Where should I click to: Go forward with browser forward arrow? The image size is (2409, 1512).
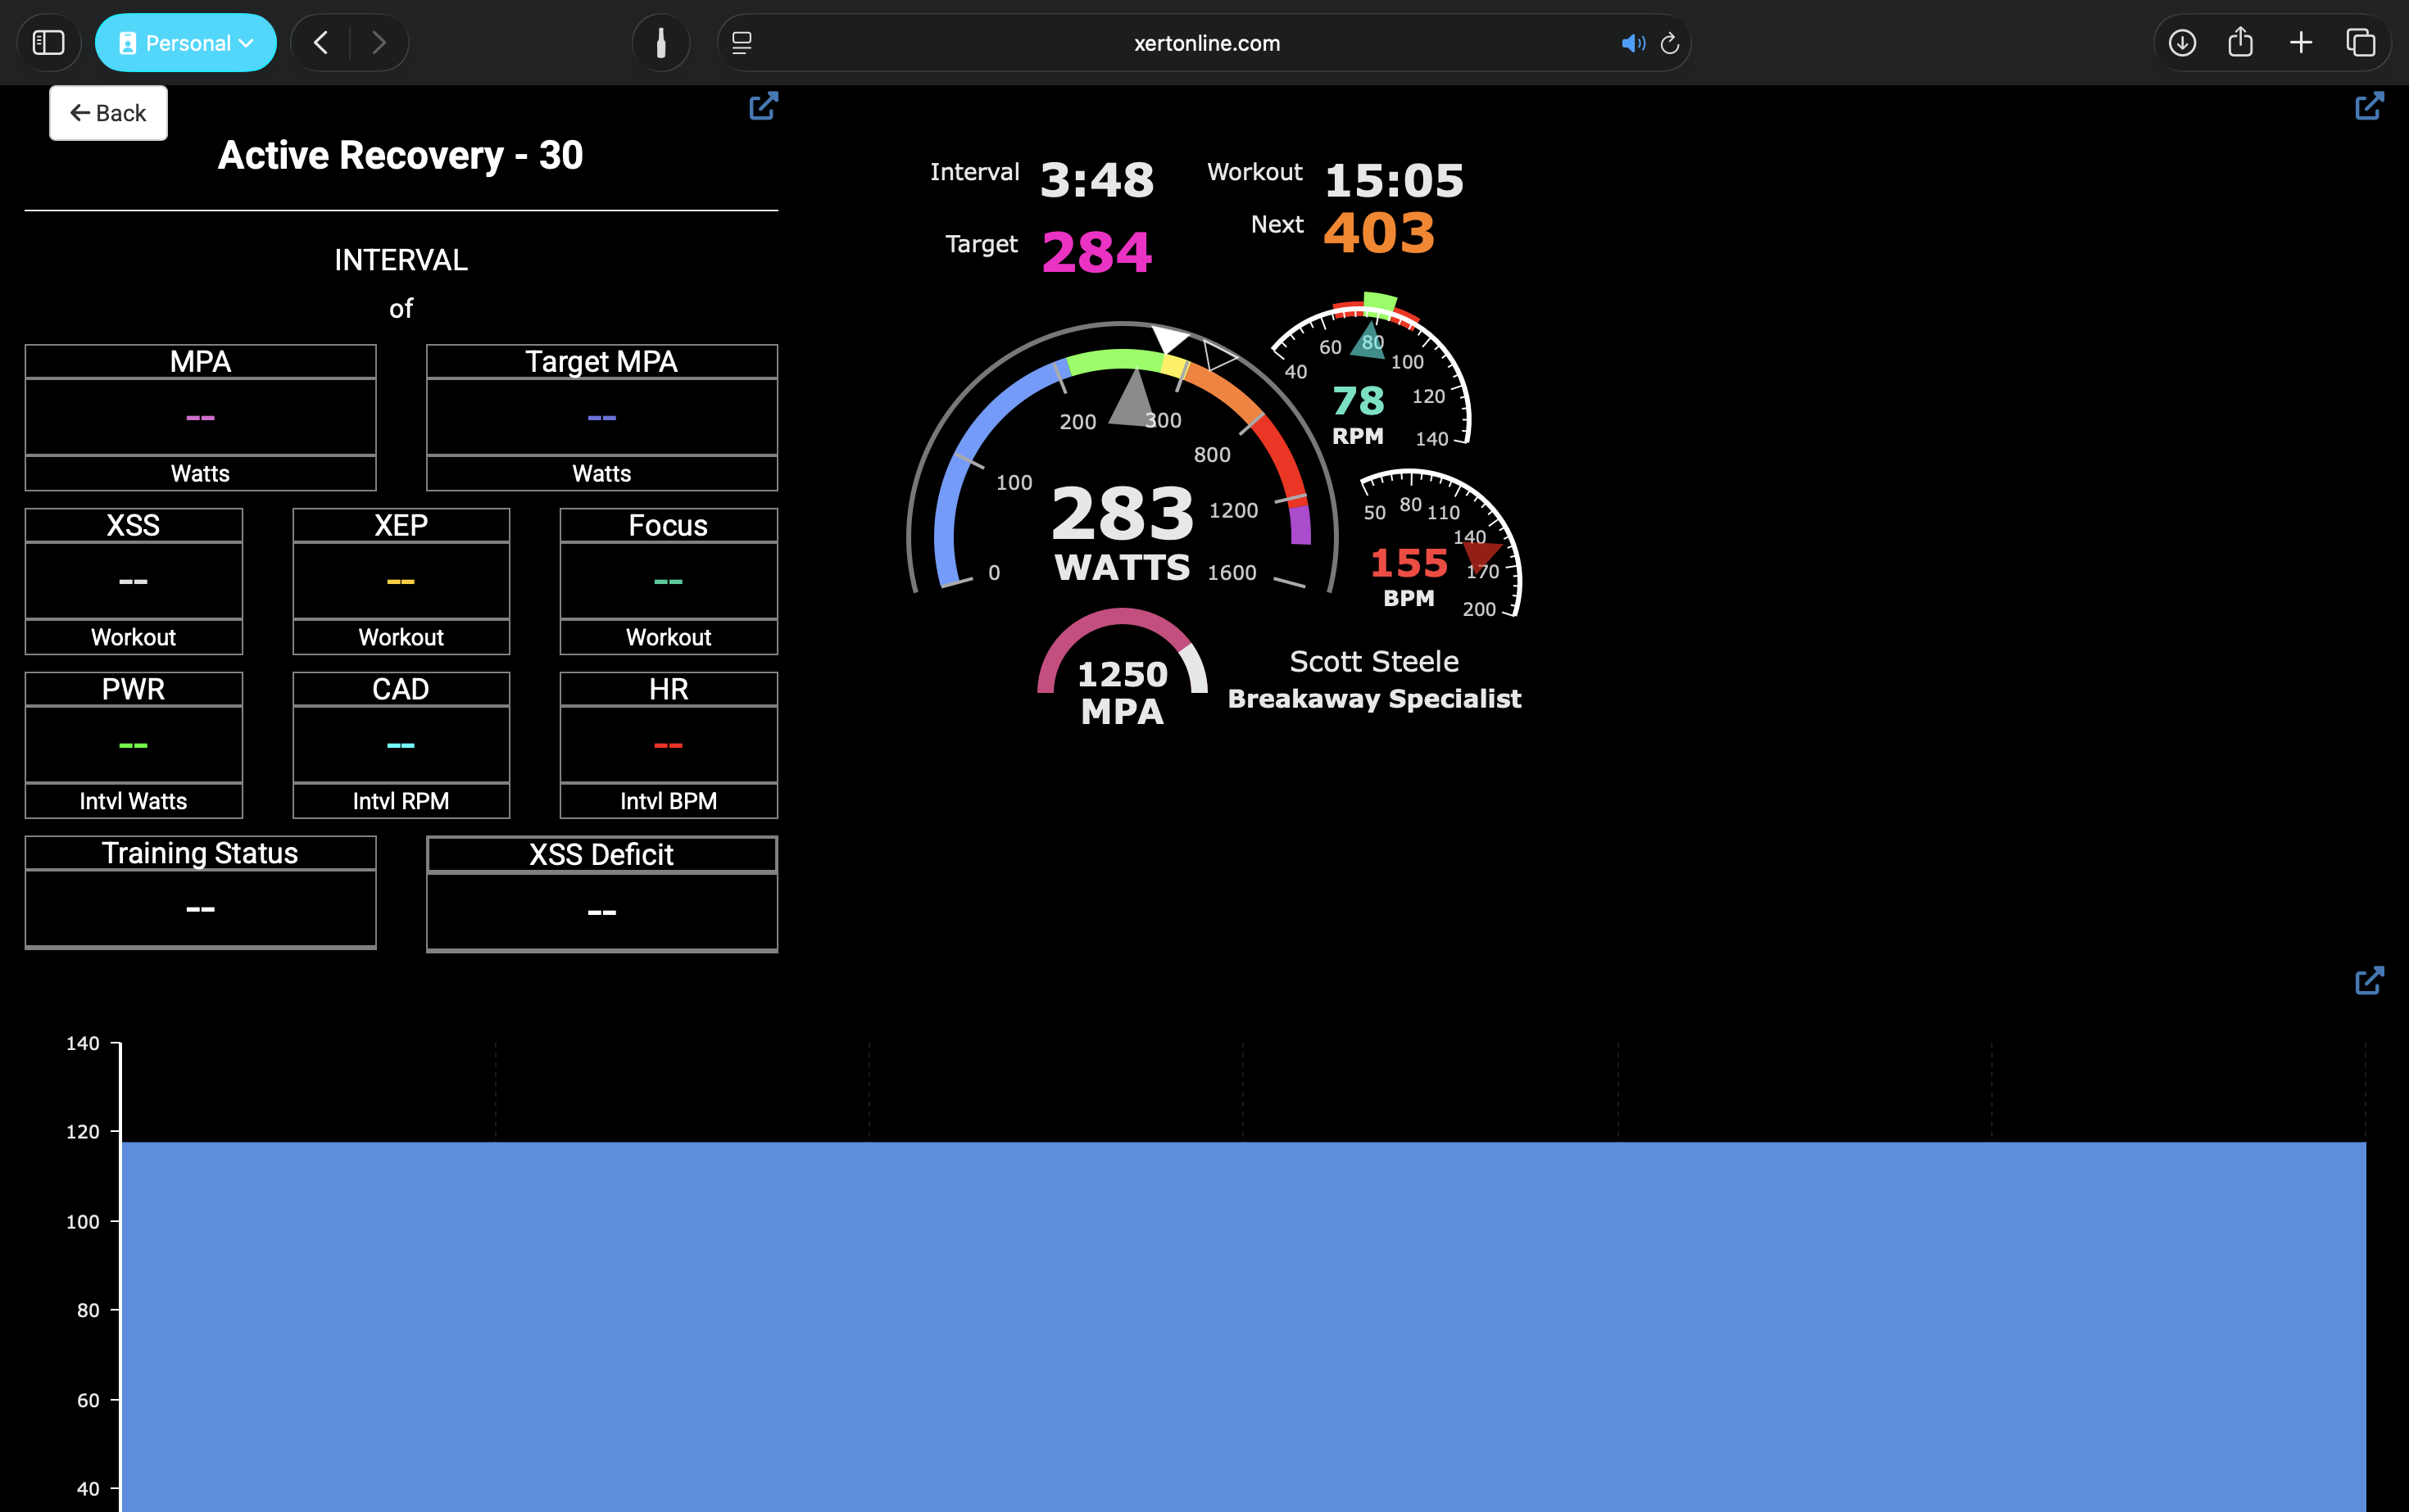[379, 43]
